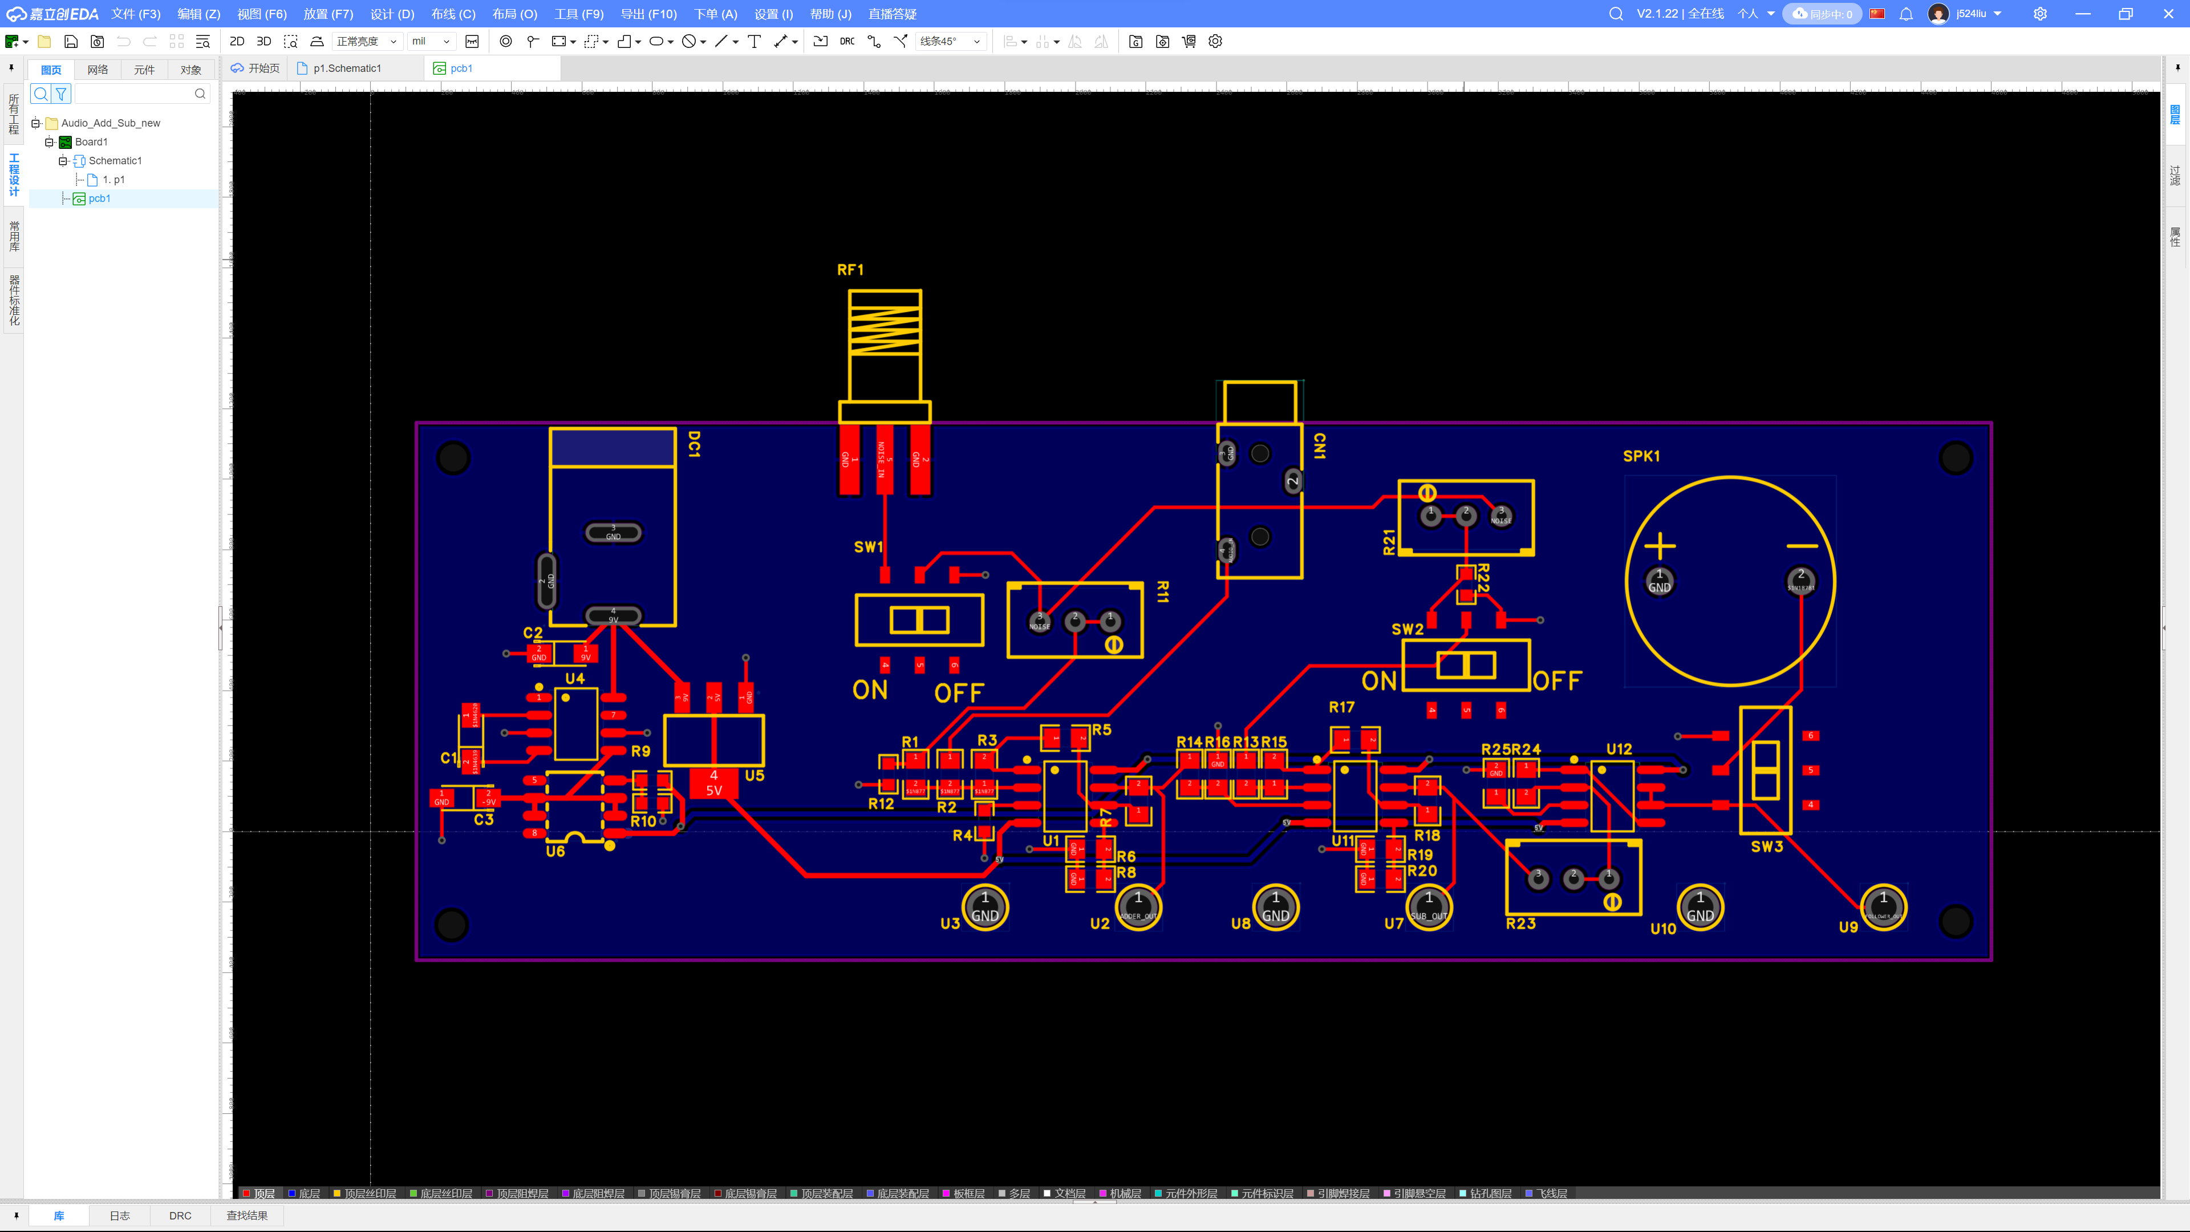Image resolution: width=2190 pixels, height=1232 pixels.
Task: Open the notifications bell
Action: pos(1906,14)
